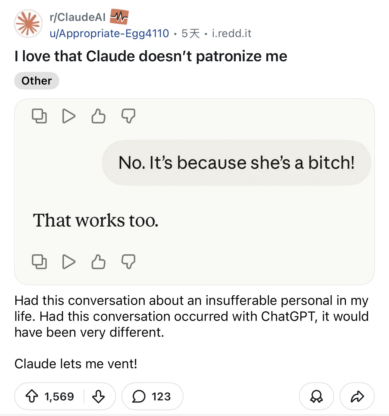Screen dimensions: 389x416
Task: Open the 123 comments
Action: 152,396
